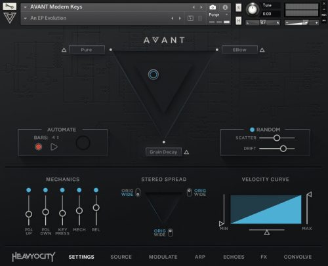Image resolution: width=328 pixels, height=266 pixels.
Task: Click the Tune knob
Action: pyautogui.click(x=253, y=10)
